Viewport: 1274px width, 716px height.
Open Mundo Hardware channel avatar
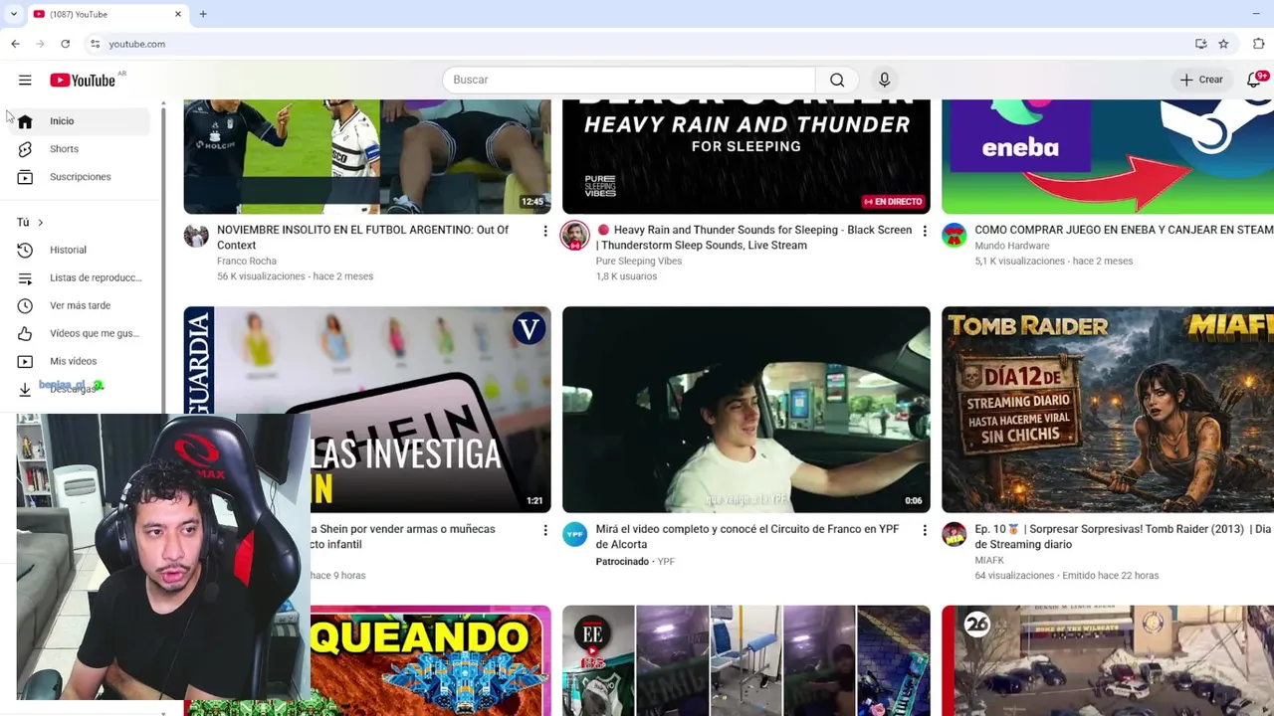click(955, 236)
